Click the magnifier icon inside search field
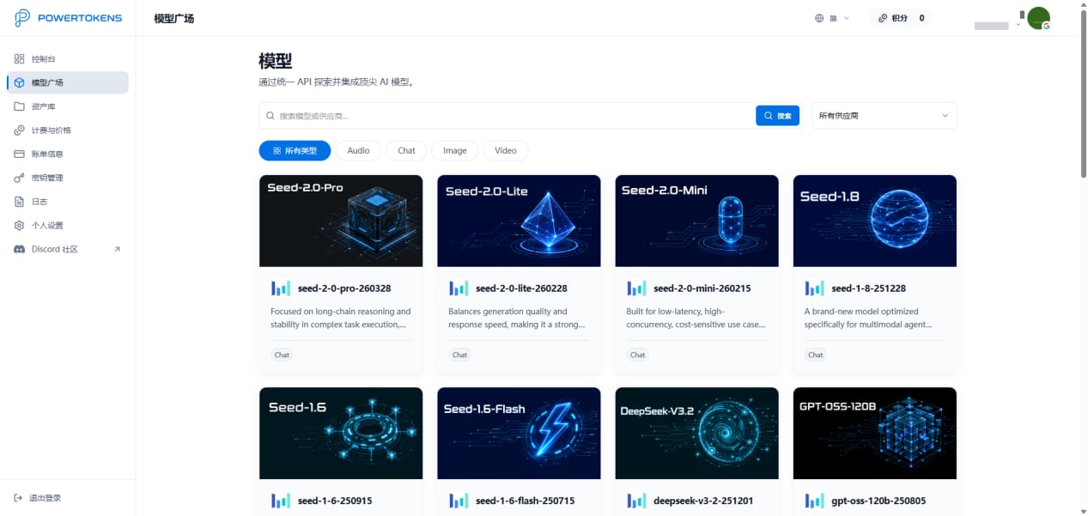Screen dimensions: 1088x516 click(271, 116)
